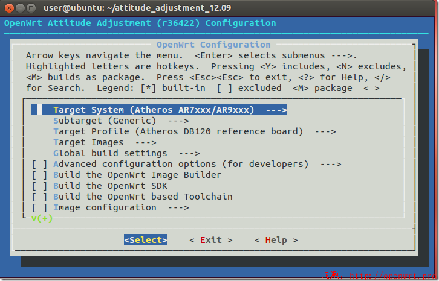The height and width of the screenshot is (281, 439).
Task: Expand arrow after Target System entry
Action: coord(276,110)
